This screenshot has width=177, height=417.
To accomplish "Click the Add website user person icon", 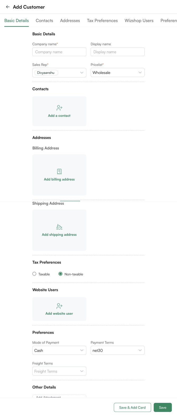I will [x=59, y=306].
